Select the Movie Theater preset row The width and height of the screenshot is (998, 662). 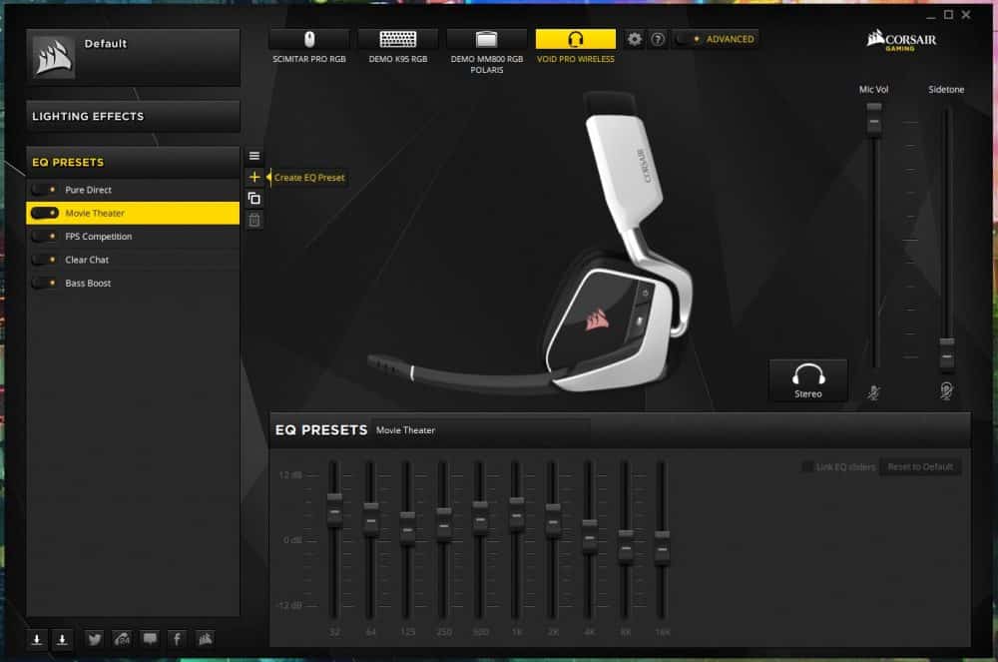(x=133, y=214)
